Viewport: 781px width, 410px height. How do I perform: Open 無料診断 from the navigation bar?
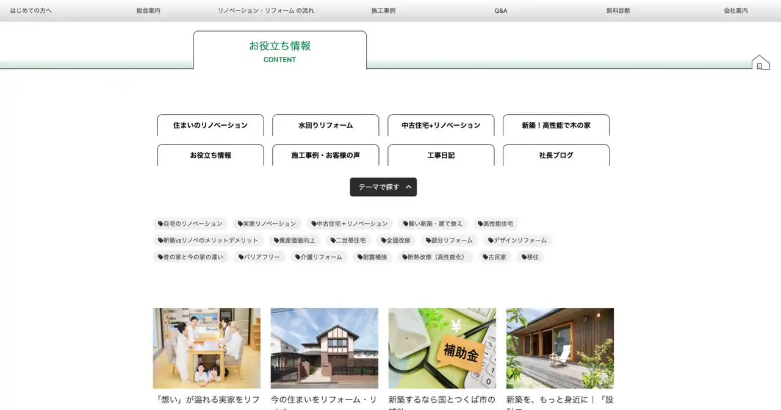[618, 11]
